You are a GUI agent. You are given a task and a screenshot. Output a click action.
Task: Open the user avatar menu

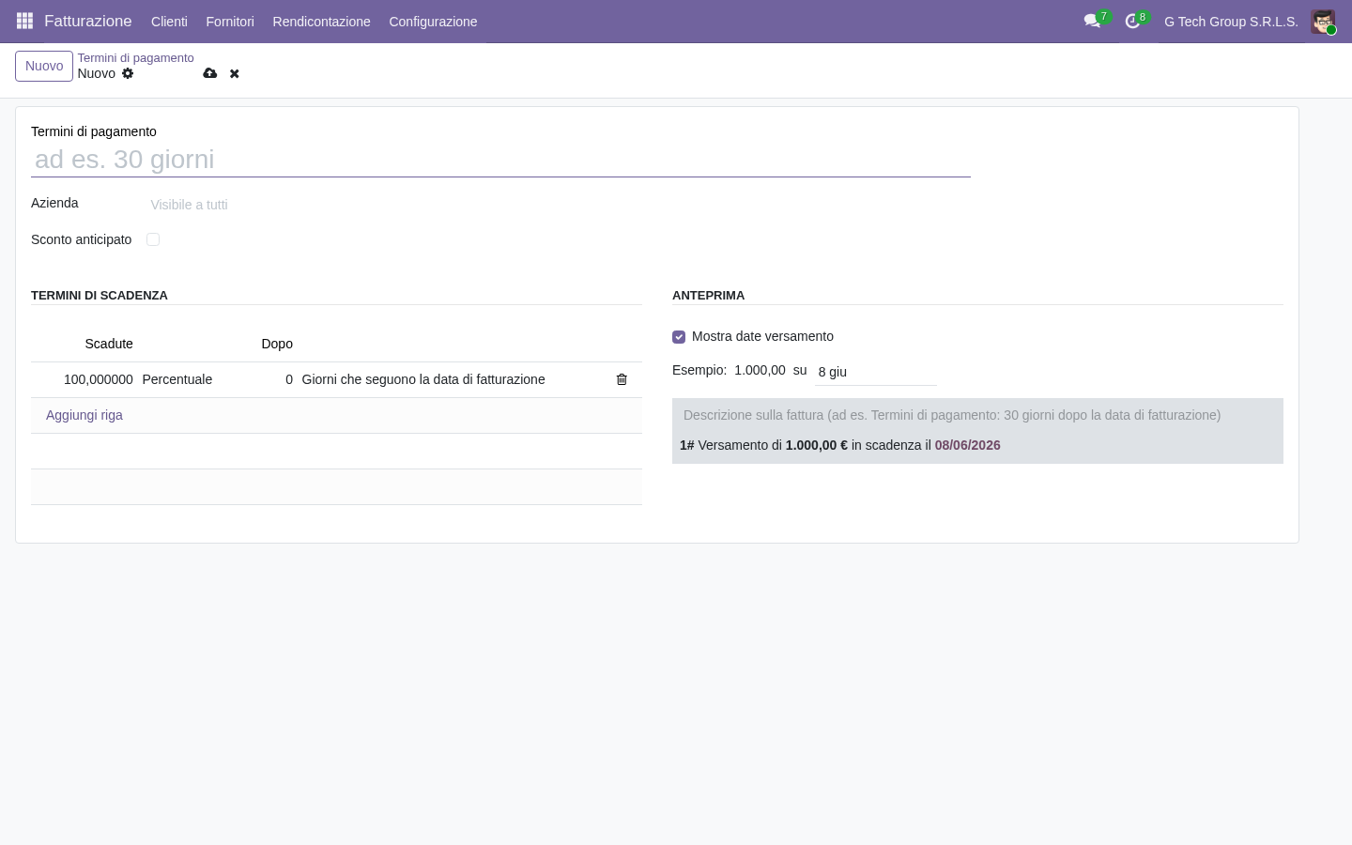pyautogui.click(x=1323, y=22)
